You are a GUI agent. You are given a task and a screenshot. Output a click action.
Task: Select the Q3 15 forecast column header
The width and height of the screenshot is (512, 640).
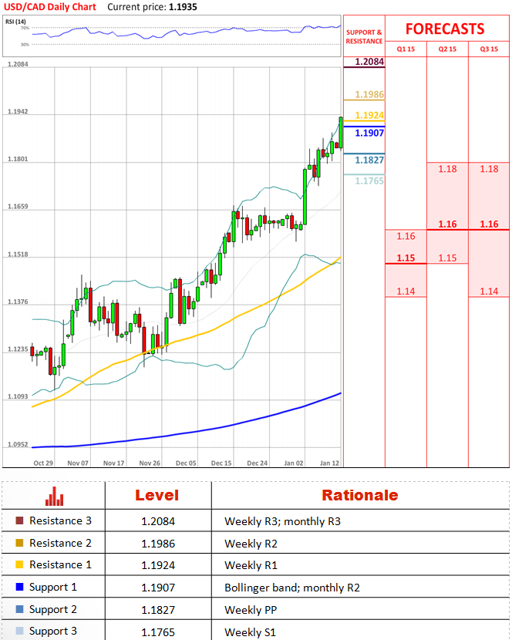(x=489, y=49)
